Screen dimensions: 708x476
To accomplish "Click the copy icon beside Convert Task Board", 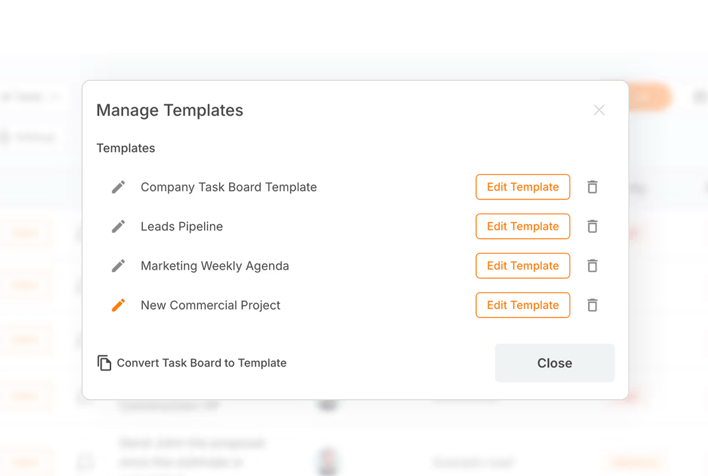I will click(x=104, y=363).
